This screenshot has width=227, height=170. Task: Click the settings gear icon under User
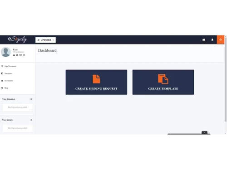point(17,55)
